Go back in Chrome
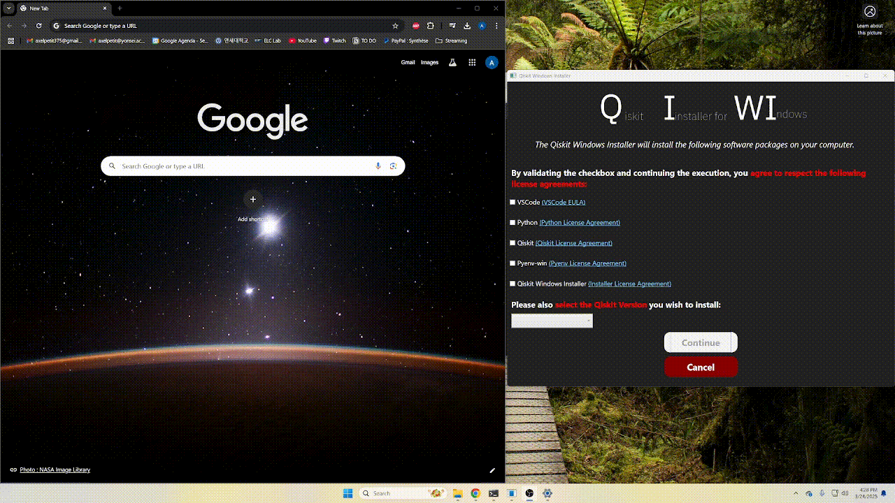Viewport: 895px width, 503px height. point(10,26)
